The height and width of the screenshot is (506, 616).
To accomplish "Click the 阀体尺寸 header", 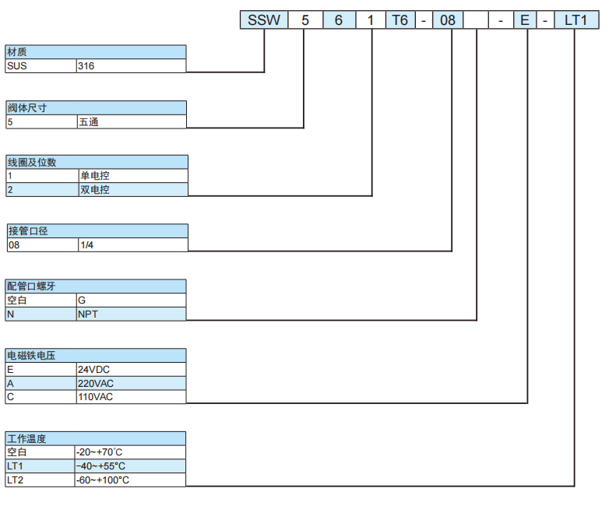I will click(96, 108).
